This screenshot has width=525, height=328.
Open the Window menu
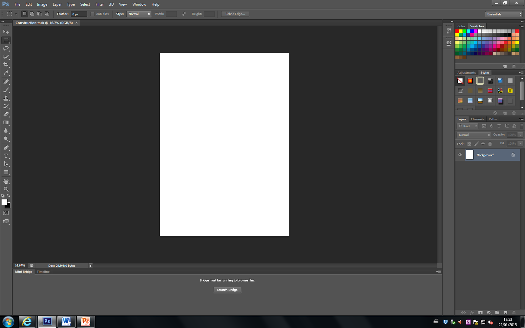click(x=139, y=4)
